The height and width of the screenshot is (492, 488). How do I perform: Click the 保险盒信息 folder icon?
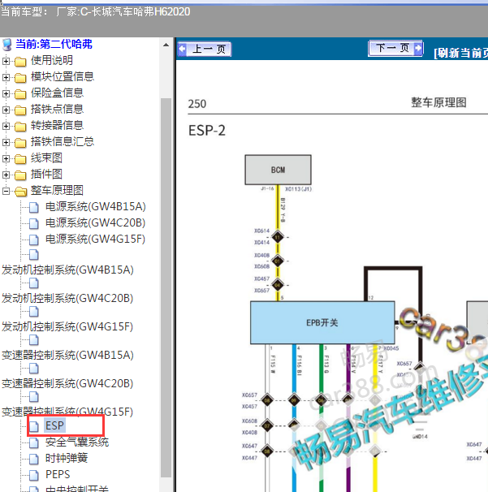(20, 94)
